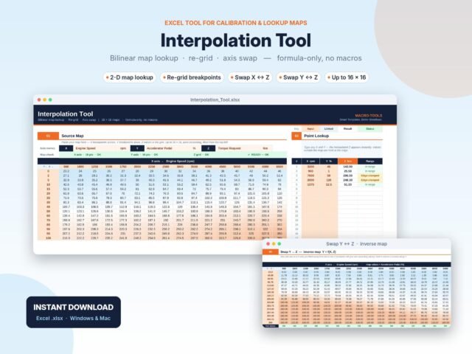The image size is (472, 354).
Task: Click the 'Interpolation Tool' title in the navy sheet banner
Action: pyautogui.click(x=66, y=114)
